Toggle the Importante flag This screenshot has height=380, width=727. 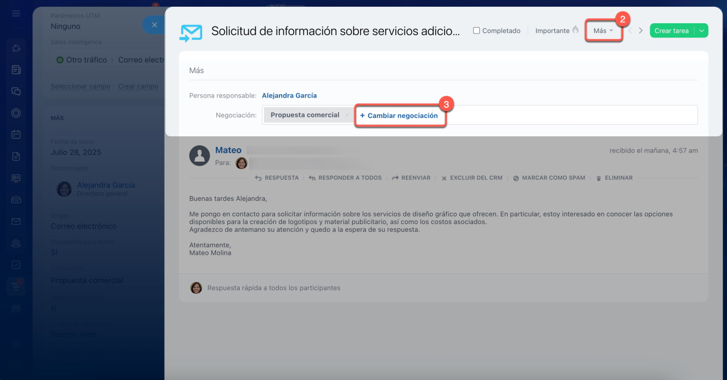(x=552, y=31)
